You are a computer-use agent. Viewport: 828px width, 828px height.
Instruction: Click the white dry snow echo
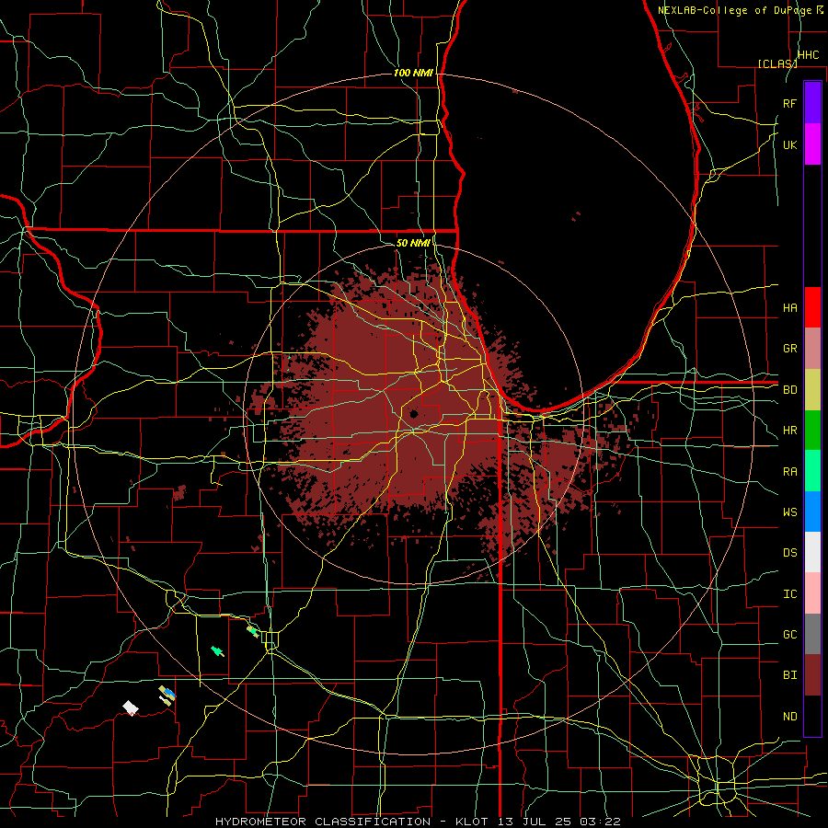tap(131, 707)
